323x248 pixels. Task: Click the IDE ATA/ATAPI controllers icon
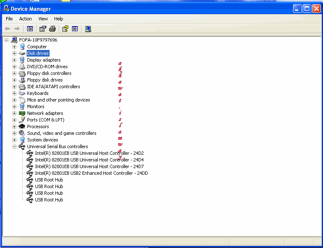(22, 87)
